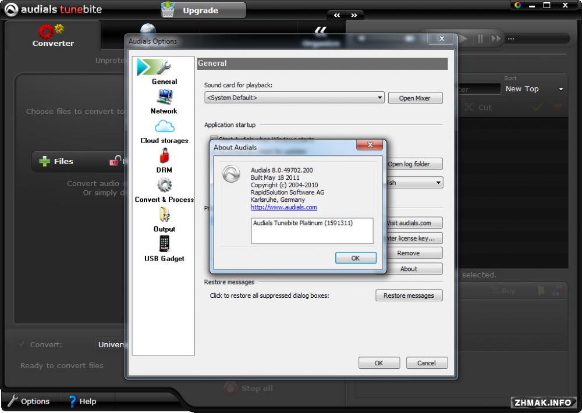Click 'Ready to convert files' status text

pyautogui.click(x=62, y=365)
